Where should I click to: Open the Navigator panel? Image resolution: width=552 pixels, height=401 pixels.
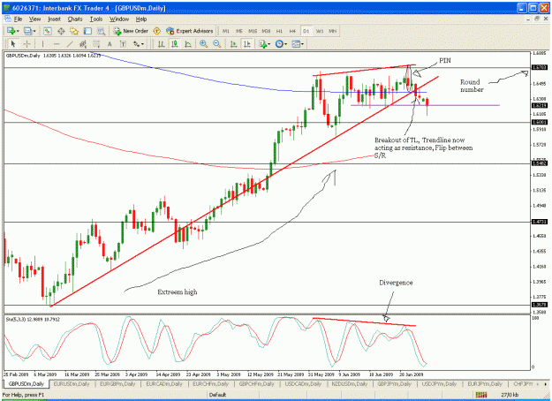(x=74, y=31)
